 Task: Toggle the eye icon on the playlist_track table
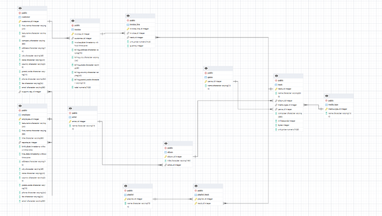tap(196, 186)
